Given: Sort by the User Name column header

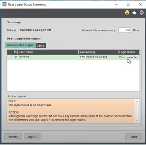Looking at the screenshot, I should click(x=48, y=52).
